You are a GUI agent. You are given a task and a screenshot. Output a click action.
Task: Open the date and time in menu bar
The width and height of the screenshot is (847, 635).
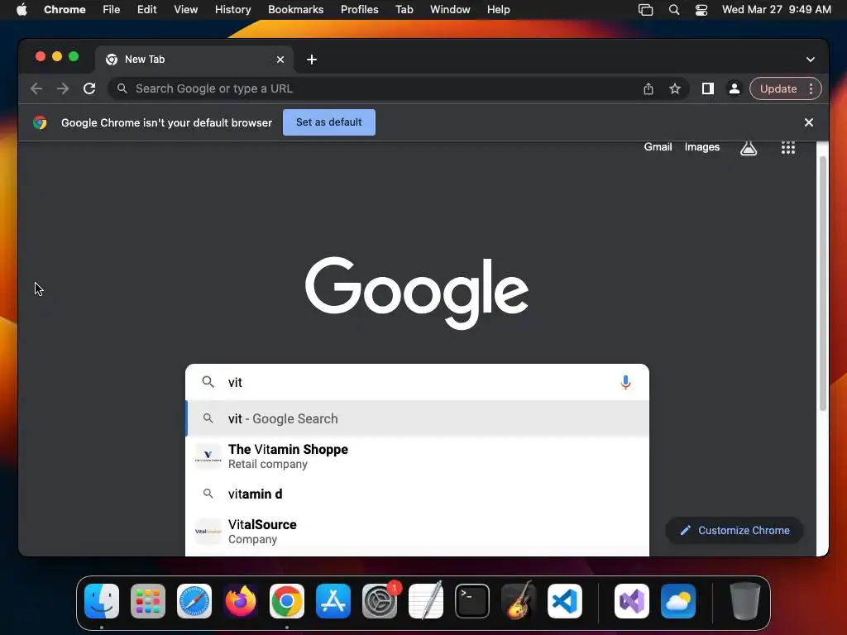[776, 10]
